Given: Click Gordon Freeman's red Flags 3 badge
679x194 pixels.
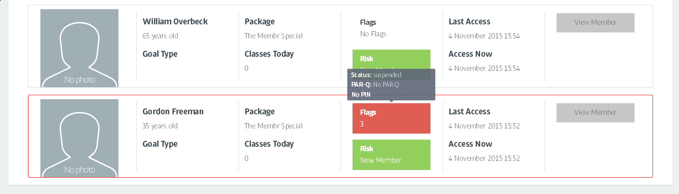Looking at the screenshot, I should pyautogui.click(x=391, y=118).
